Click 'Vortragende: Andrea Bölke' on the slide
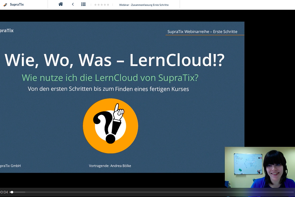 (x=110, y=166)
